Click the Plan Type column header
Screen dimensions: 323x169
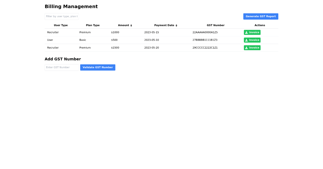click(x=93, y=25)
